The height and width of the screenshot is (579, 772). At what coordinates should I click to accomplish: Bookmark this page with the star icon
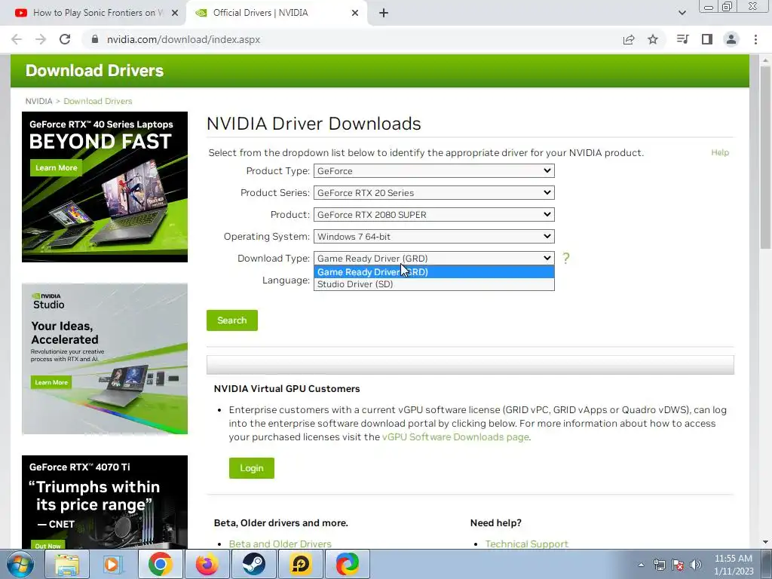pos(653,39)
